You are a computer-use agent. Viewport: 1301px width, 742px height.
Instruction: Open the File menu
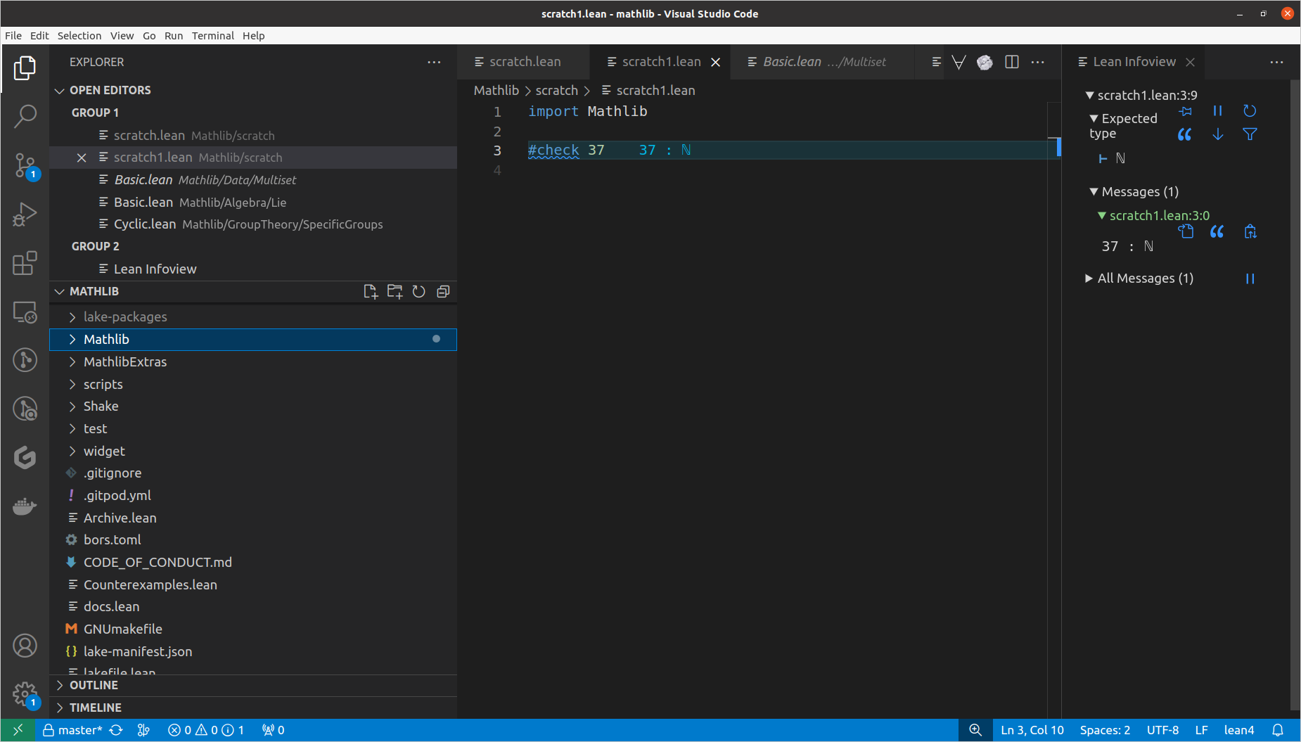pos(13,36)
